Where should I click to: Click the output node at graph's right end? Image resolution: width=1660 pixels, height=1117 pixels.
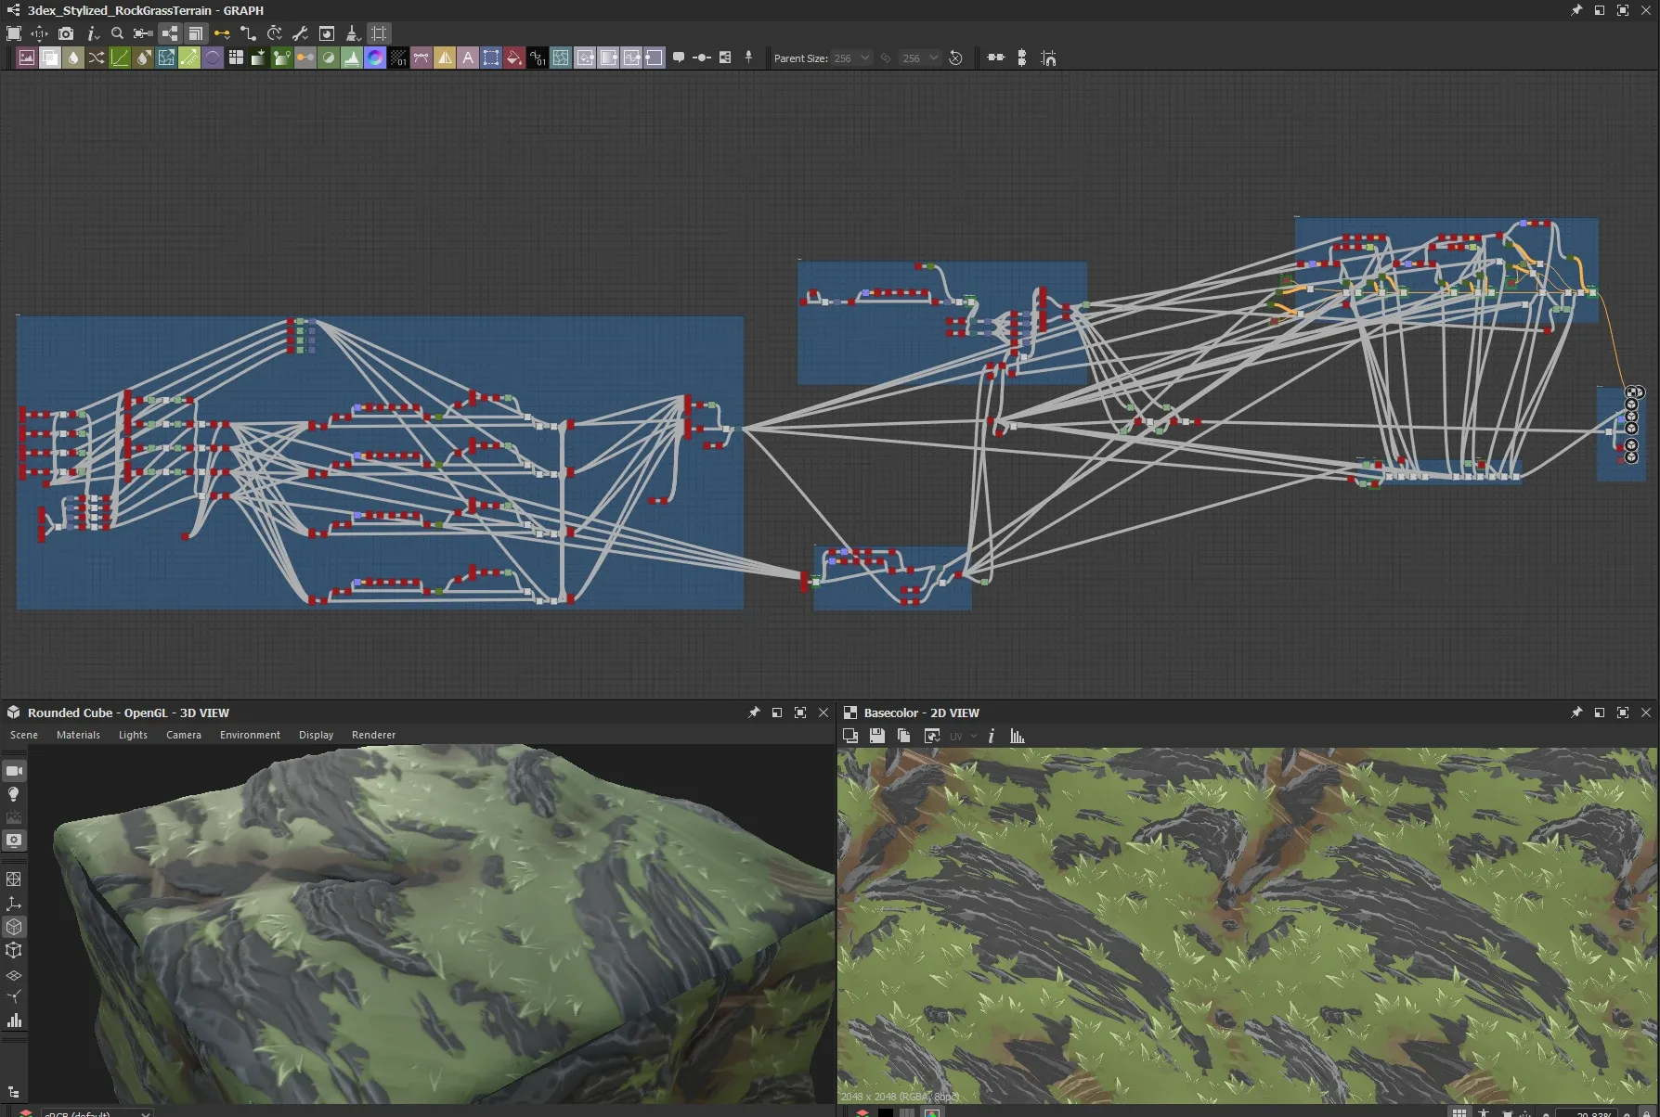[x=1632, y=393]
